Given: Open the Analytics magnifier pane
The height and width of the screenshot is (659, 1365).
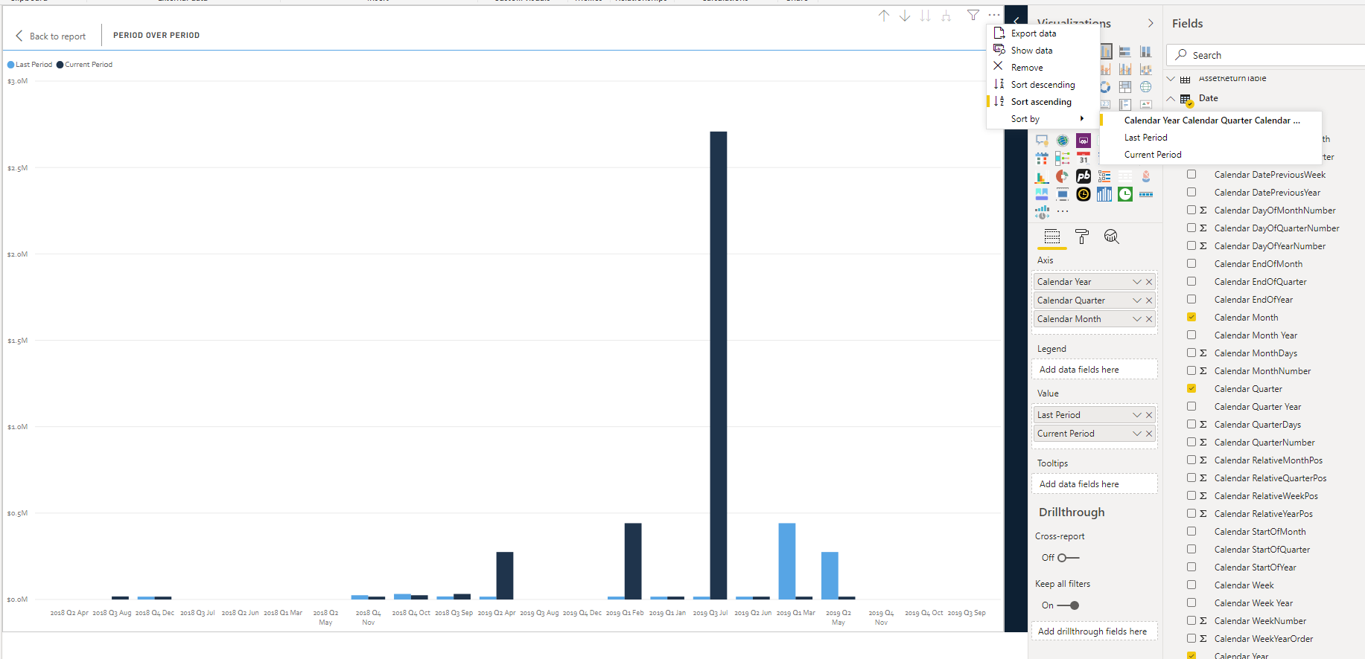Looking at the screenshot, I should pyautogui.click(x=1112, y=237).
